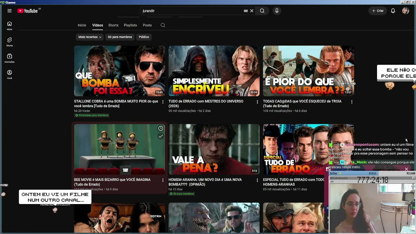This screenshot has width=416, height=234.
Task: Open the Posts tab
Action: (x=147, y=25)
